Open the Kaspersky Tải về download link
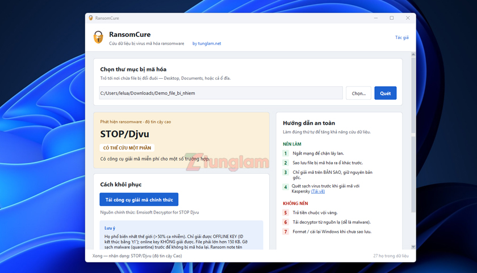 (x=318, y=191)
